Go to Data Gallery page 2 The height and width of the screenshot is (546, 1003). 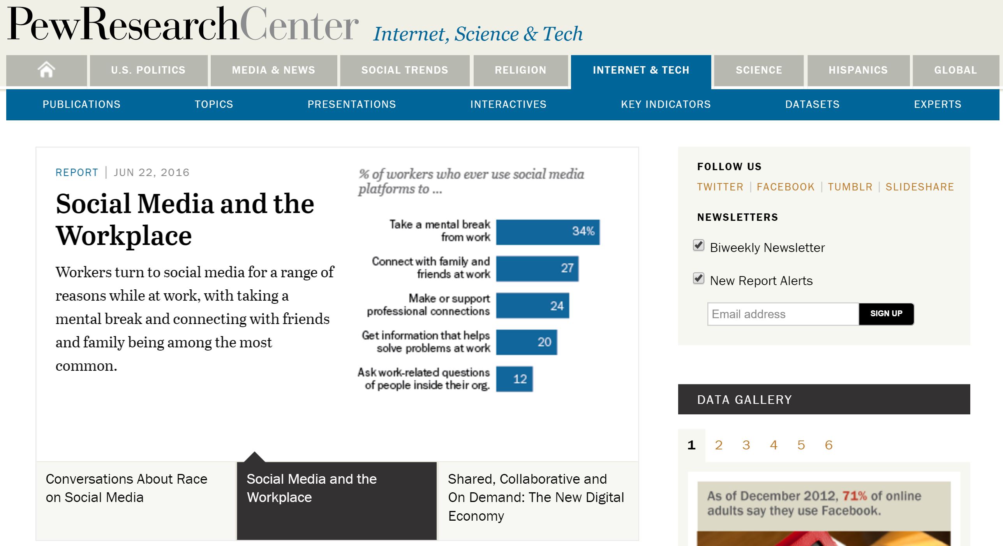719,445
